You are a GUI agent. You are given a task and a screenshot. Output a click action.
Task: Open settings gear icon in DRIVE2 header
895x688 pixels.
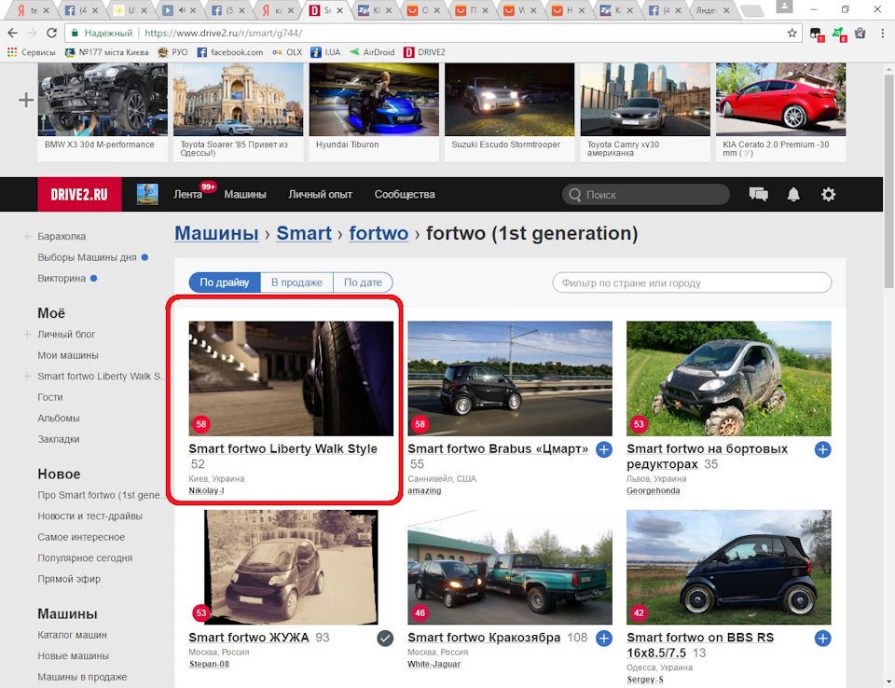828,195
